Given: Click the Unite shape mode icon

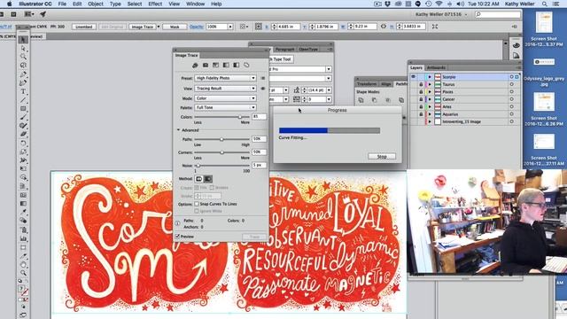Looking at the screenshot, I should (x=361, y=100).
